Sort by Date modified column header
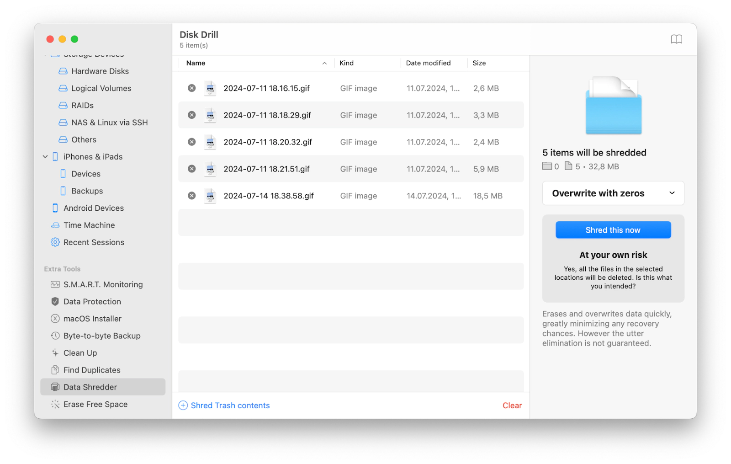The image size is (731, 464). pos(428,63)
